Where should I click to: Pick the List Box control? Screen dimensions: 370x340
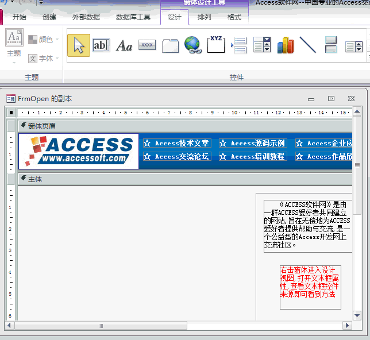pos(354,47)
